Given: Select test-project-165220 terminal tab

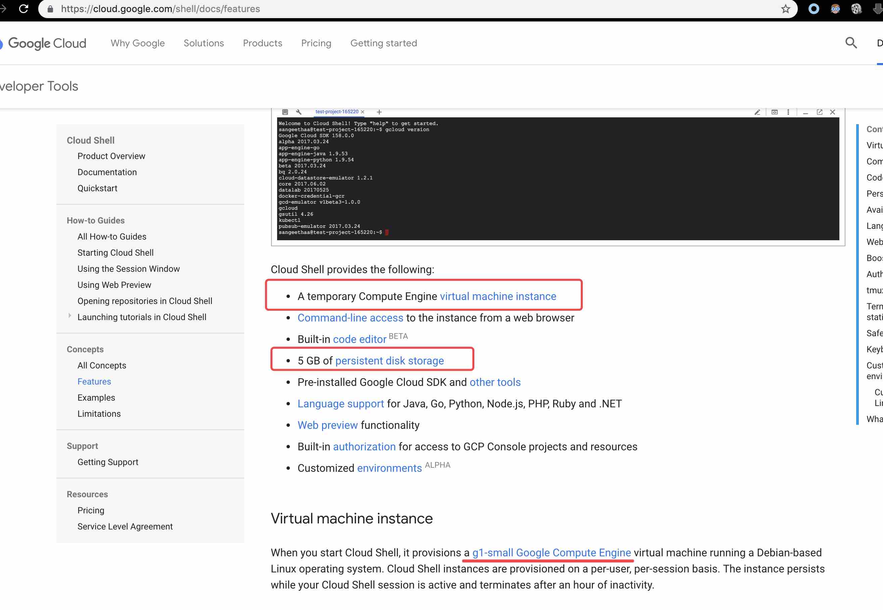Looking at the screenshot, I should pos(336,112).
